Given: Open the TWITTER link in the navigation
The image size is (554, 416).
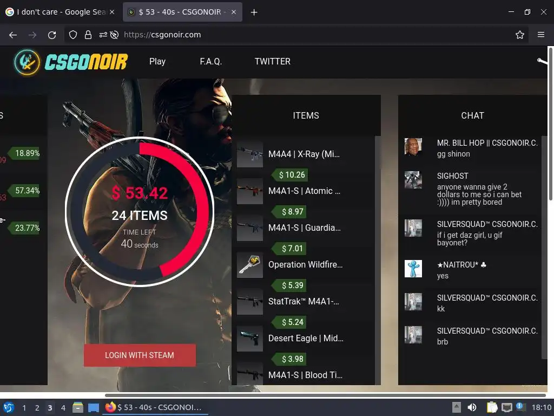Looking at the screenshot, I should click(273, 62).
